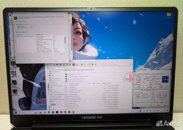Viewport: 183px width, 130px height.
Task: Click the scrollbar of the window behind NVIDIA dialog
Action: pos(71,37)
